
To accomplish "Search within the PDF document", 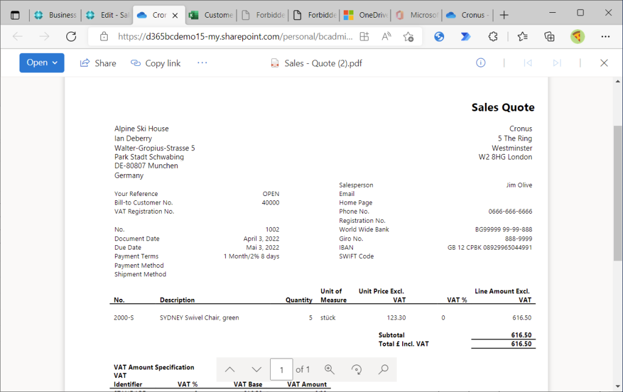I will coord(383,369).
